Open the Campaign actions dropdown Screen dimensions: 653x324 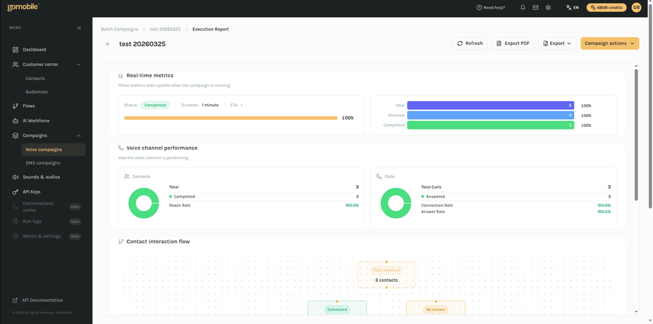(609, 43)
